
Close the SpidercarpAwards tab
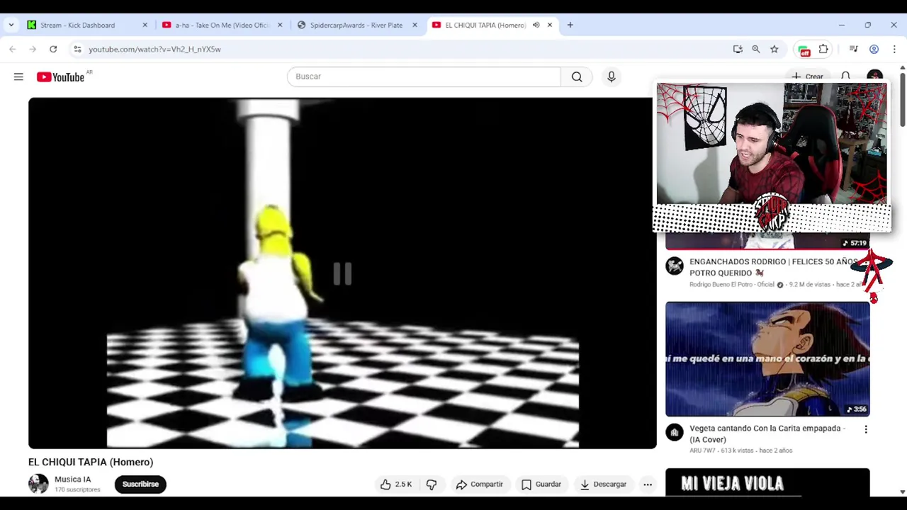415,25
